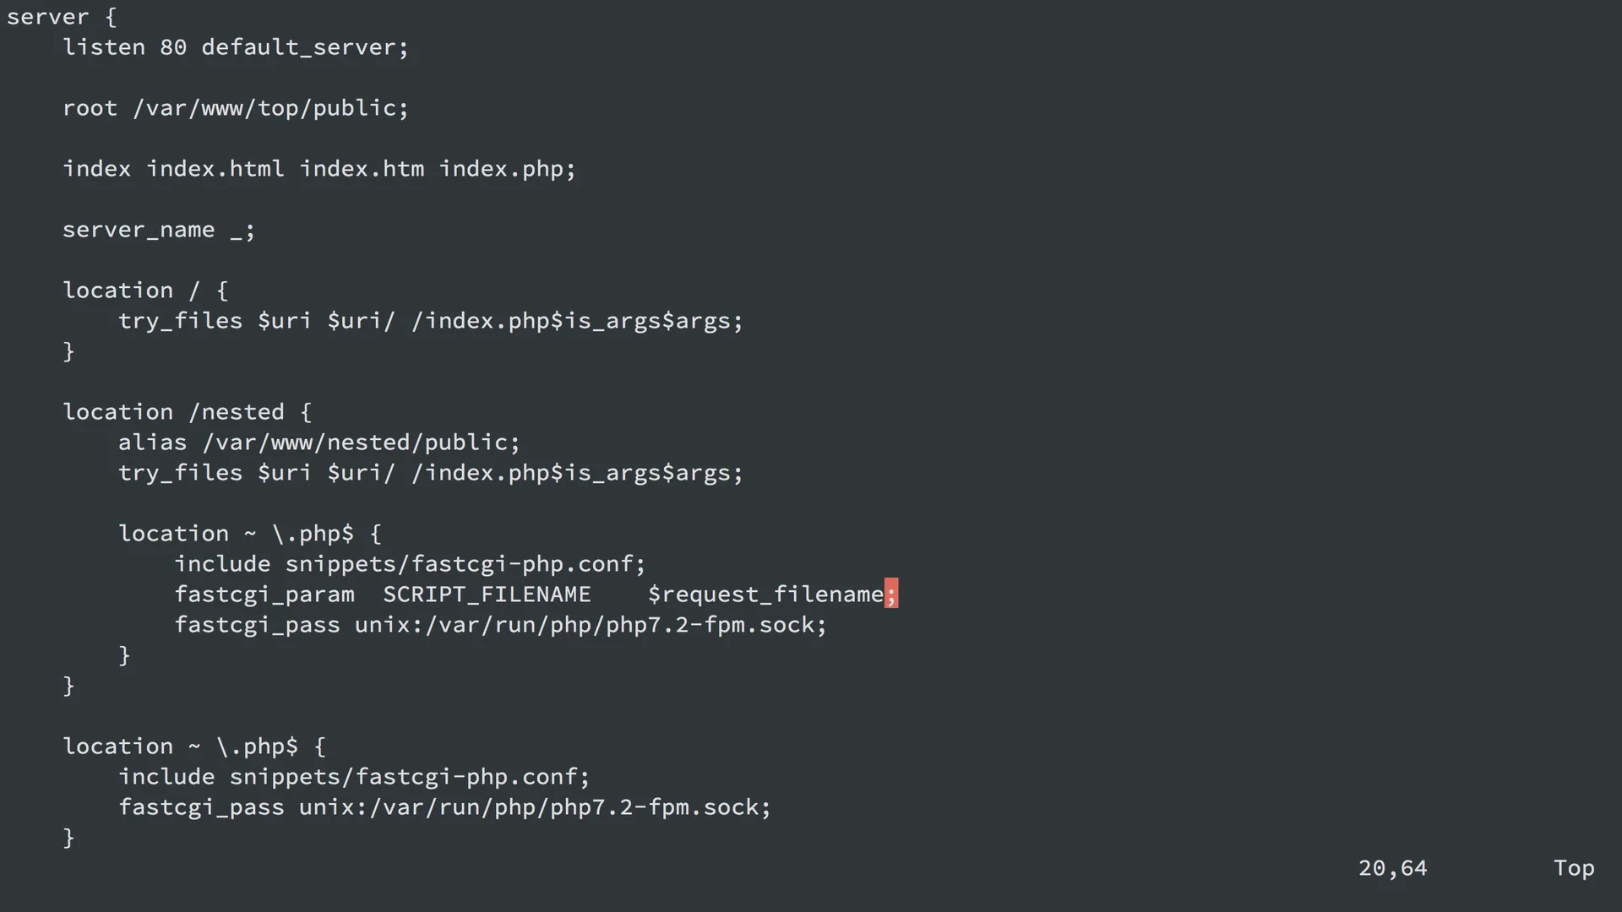Click the "server_name" directive
The height and width of the screenshot is (912, 1622).
(139, 230)
